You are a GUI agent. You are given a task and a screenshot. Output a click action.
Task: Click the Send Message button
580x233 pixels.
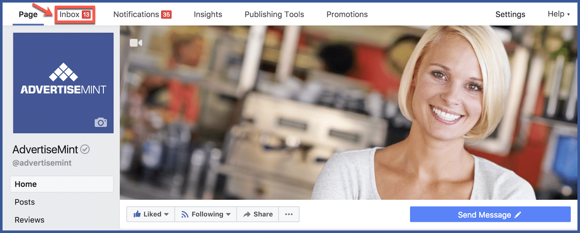(x=490, y=215)
